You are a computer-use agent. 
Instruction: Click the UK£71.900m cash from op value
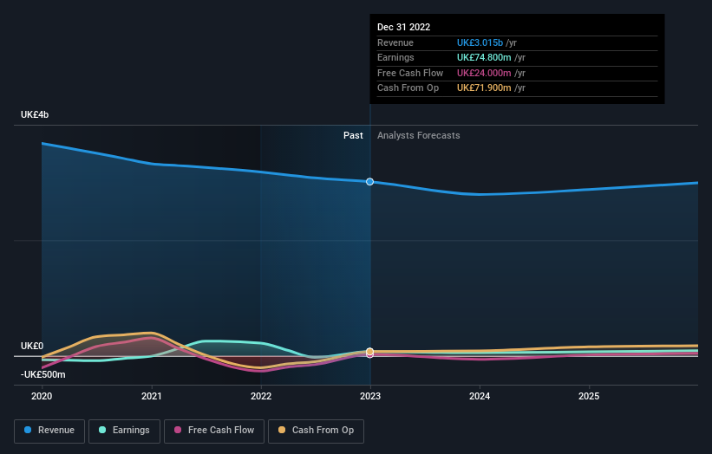tap(484, 88)
